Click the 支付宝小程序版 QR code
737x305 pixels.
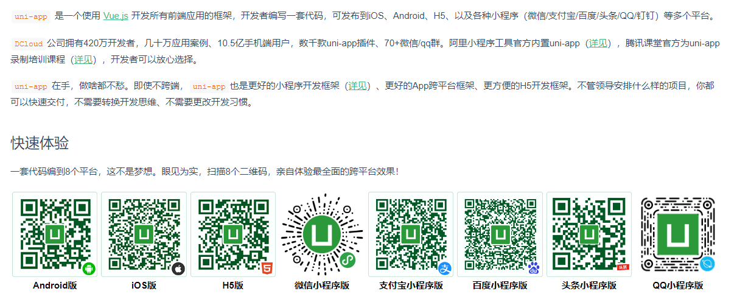coord(411,235)
